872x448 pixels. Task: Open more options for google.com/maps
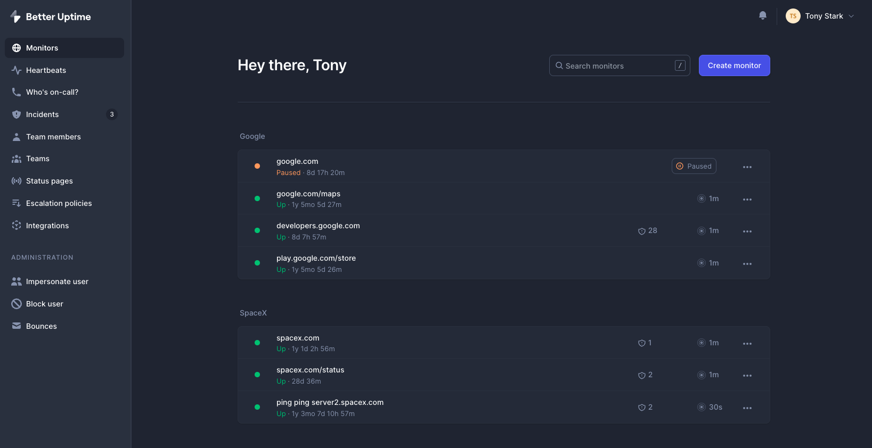(x=747, y=200)
